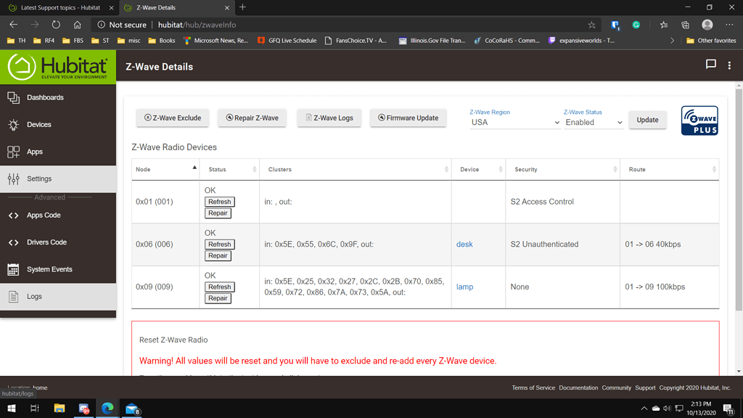Sort table by Security column
This screenshot has width=743, height=418.
563,169
